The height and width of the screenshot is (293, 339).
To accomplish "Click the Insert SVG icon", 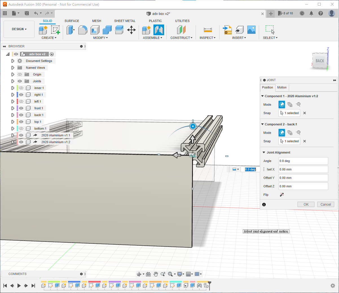I will (x=227, y=30).
